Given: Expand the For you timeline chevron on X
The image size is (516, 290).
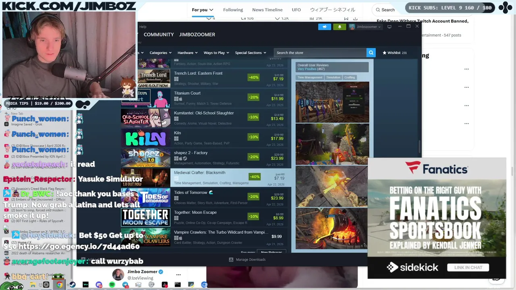Looking at the screenshot, I should [x=211, y=10].
